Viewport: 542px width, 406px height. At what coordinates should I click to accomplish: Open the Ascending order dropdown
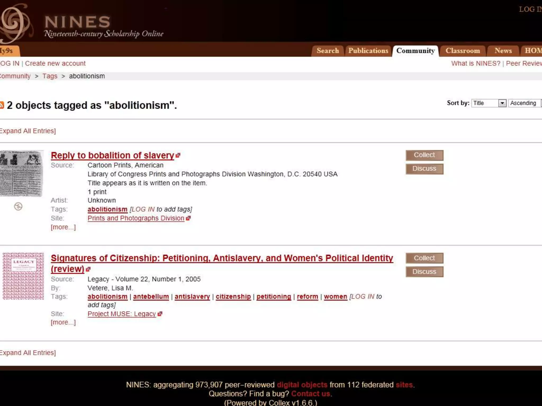click(524, 103)
